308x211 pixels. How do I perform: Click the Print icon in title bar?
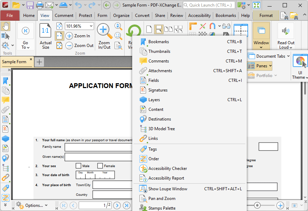click(x=39, y=5)
